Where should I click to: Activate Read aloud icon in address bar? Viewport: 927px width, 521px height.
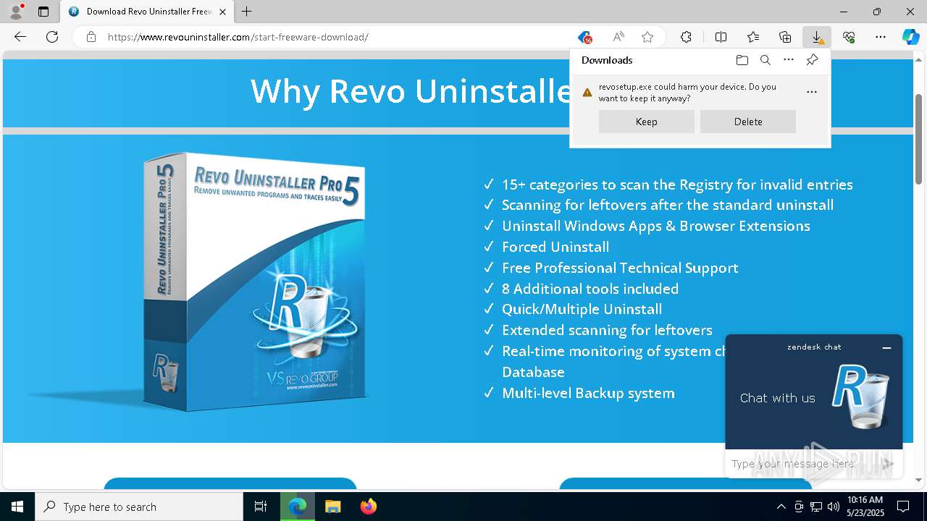pos(618,37)
